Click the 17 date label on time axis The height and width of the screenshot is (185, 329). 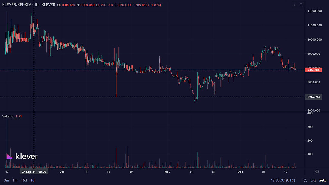[x=7, y=172]
